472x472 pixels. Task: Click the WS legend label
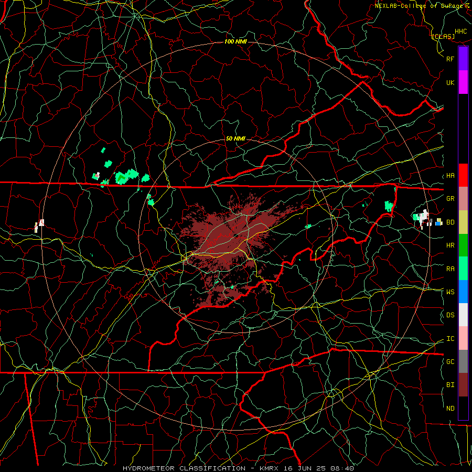click(450, 292)
